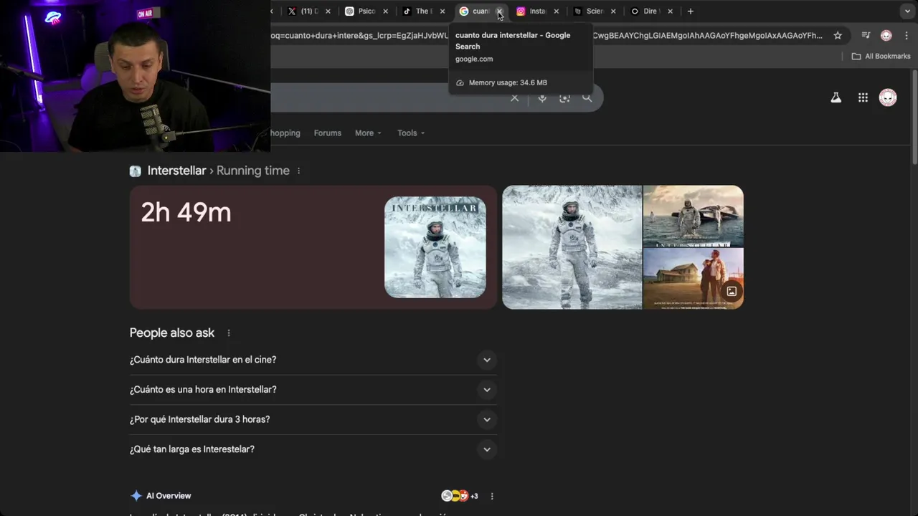Open Chrome profile avatar in toolbar

pos(886,35)
